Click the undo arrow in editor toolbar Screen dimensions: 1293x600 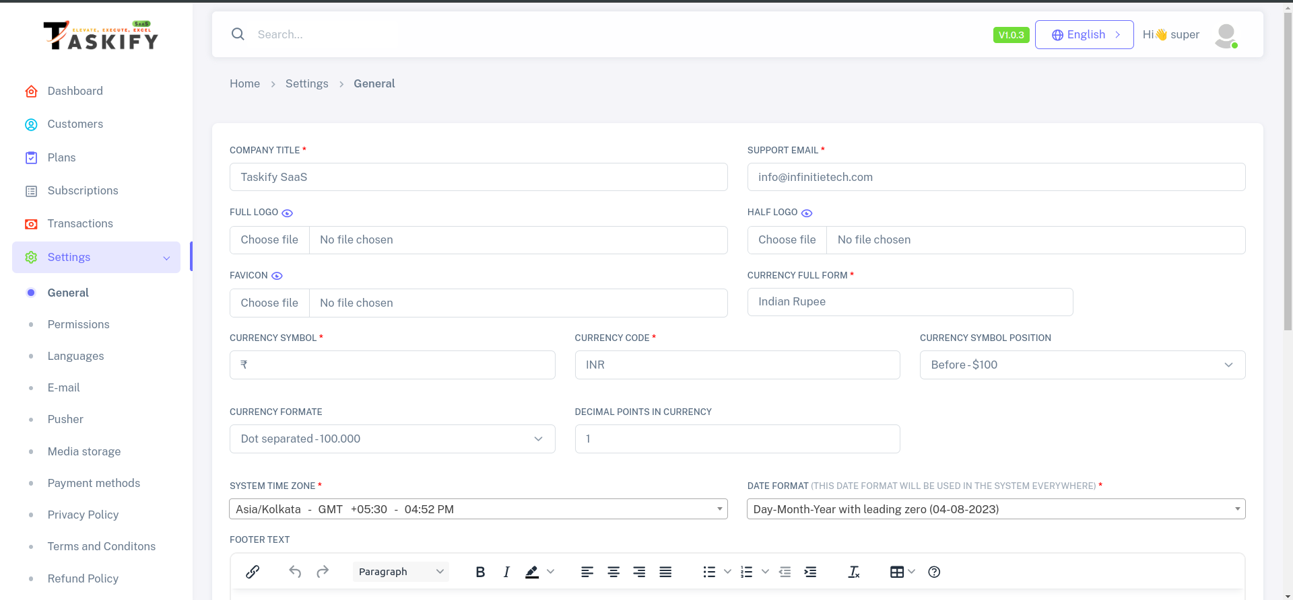[x=295, y=572]
